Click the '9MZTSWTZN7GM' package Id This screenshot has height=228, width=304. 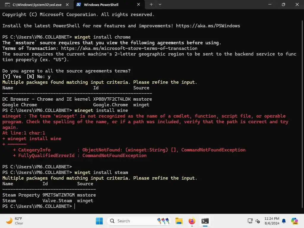[x=58, y=195]
